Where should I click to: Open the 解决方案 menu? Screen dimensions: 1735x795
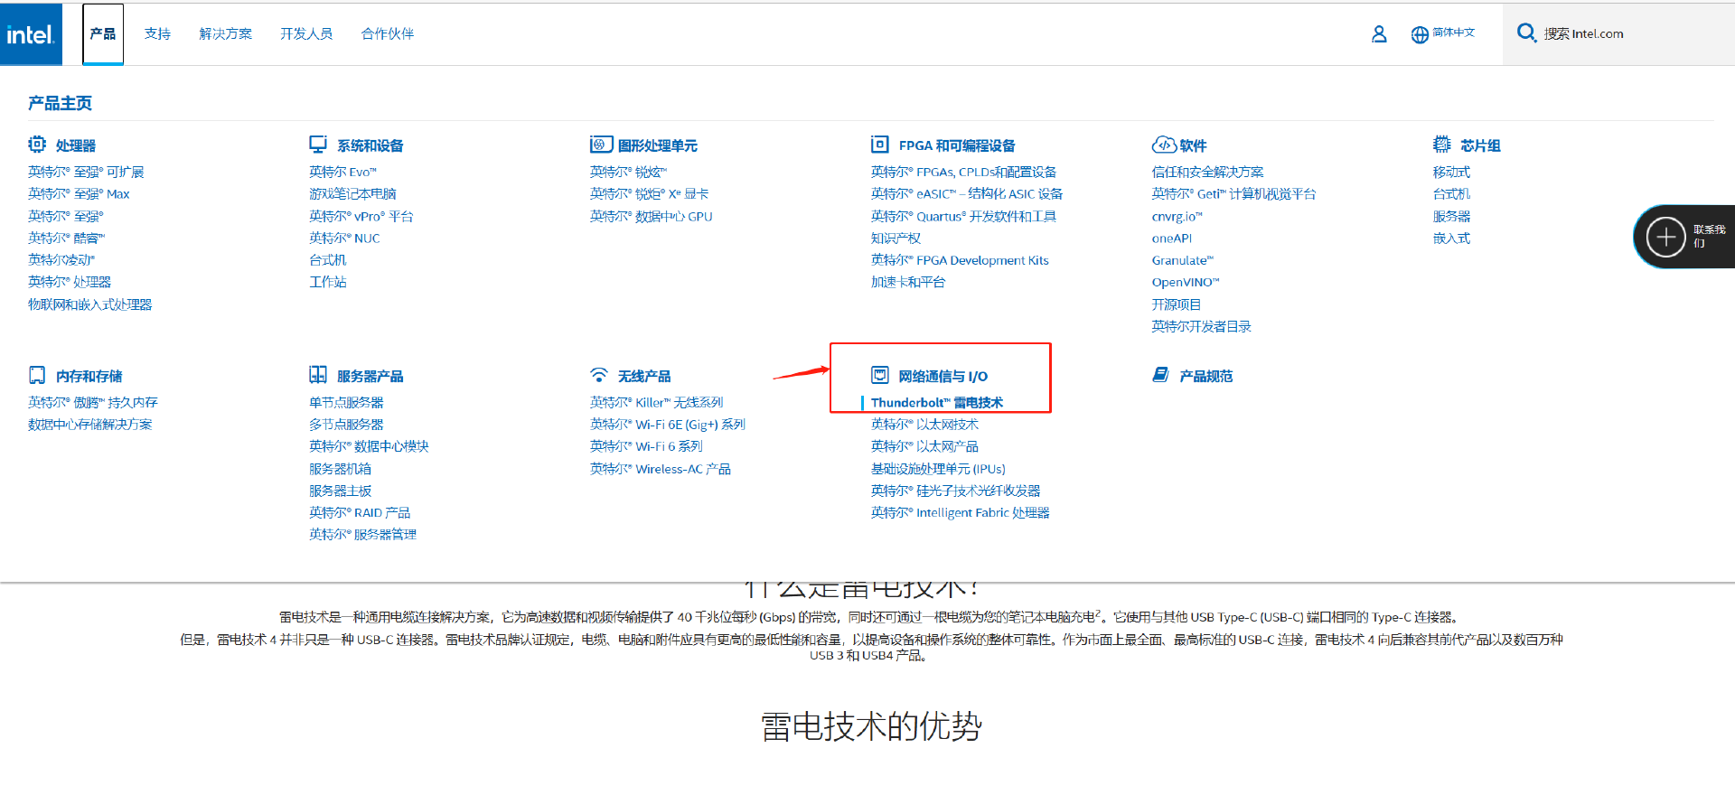pos(226,34)
